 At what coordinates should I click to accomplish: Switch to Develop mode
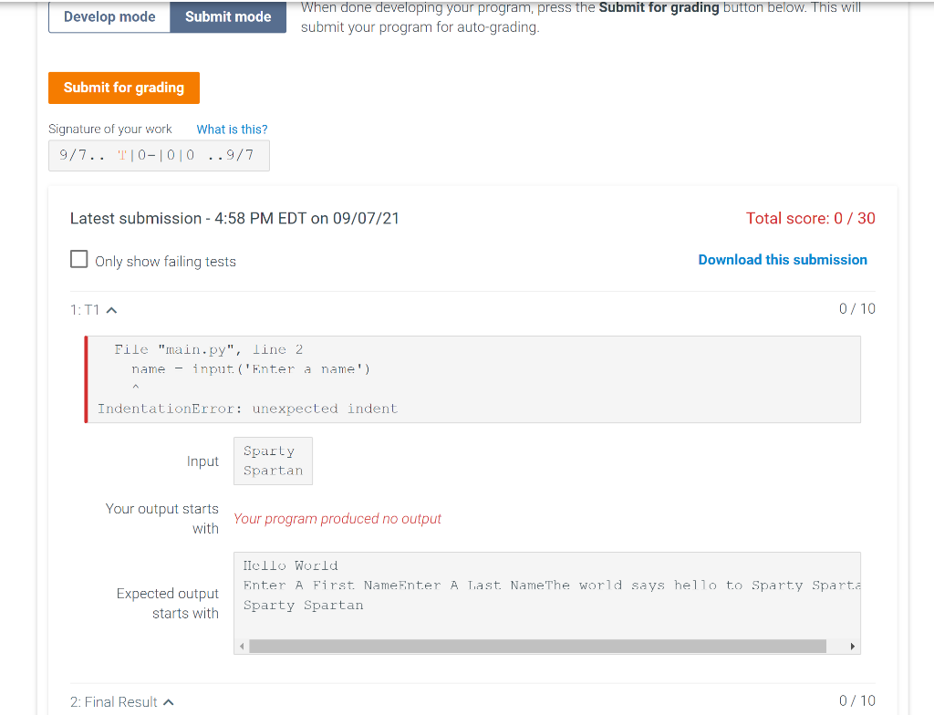pos(109,16)
